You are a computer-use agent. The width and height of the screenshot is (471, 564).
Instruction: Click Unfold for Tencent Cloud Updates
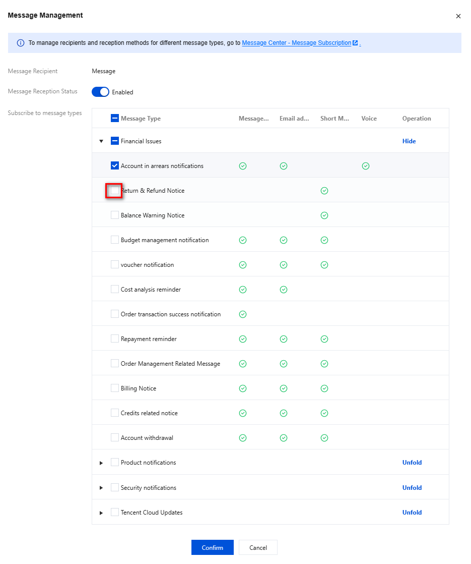coord(412,513)
